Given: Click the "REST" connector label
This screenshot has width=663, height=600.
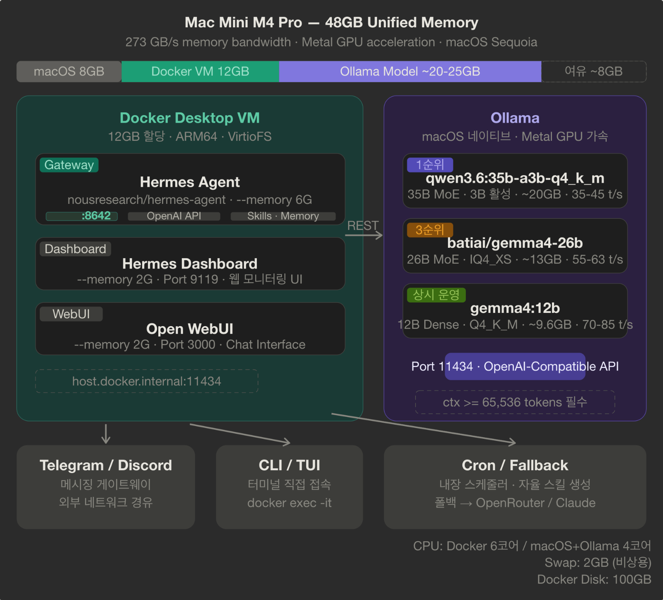Looking at the screenshot, I should tap(363, 226).
